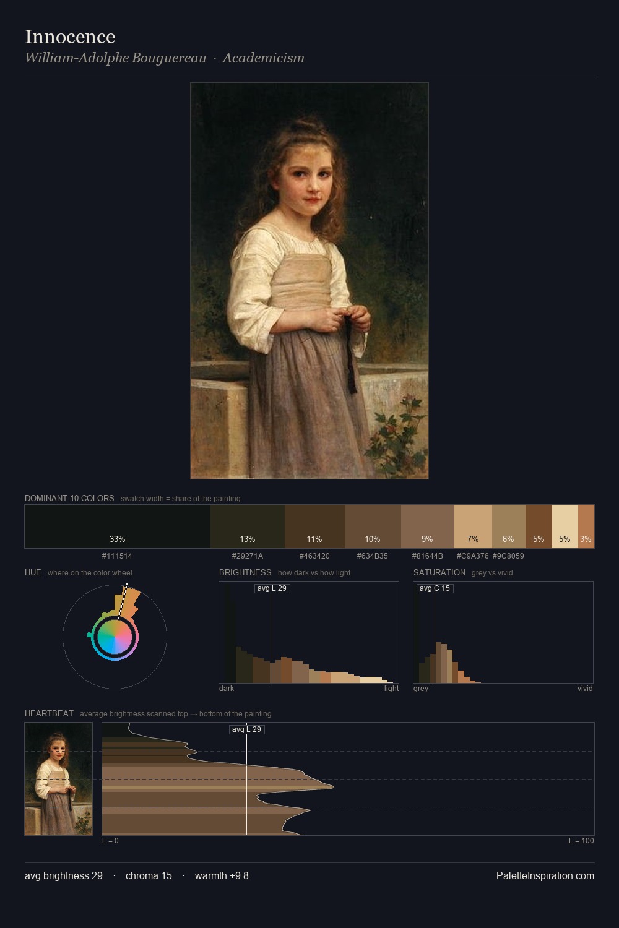The height and width of the screenshot is (928, 619).
Task: Click the hue color wheel center
Action: click(115, 637)
